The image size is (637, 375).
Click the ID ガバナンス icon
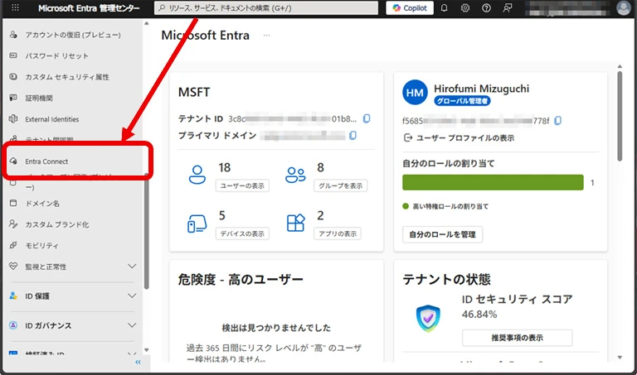point(13,325)
